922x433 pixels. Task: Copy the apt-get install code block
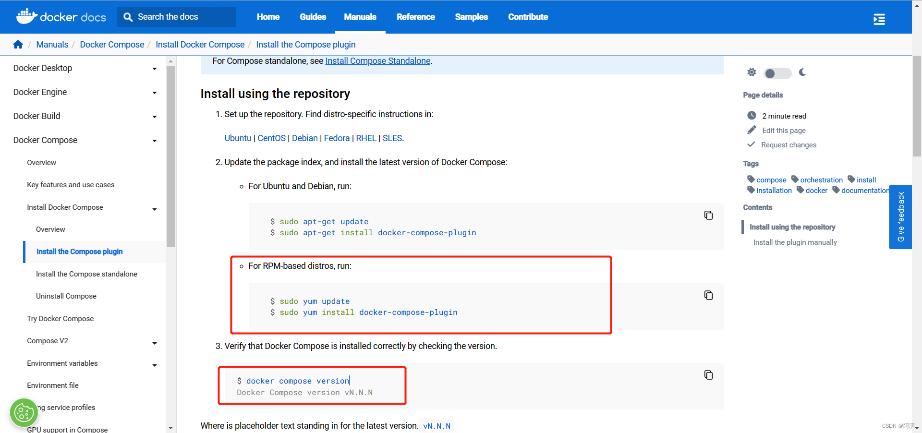click(708, 215)
